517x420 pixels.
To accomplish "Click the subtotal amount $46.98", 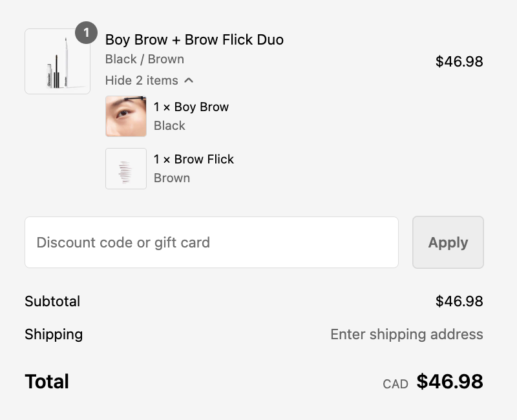I will point(459,301).
